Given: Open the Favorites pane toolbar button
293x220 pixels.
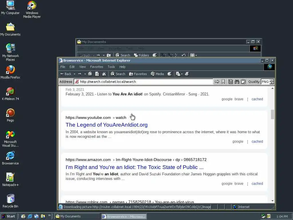Looking at the screenshot, I should [138, 74].
